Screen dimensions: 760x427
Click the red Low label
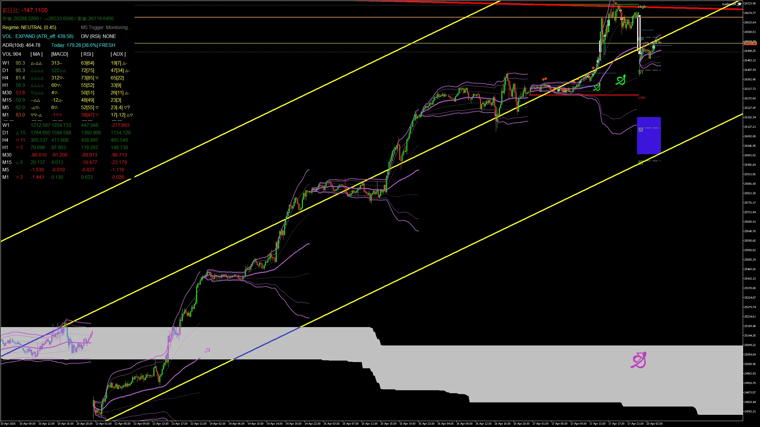click(x=642, y=97)
